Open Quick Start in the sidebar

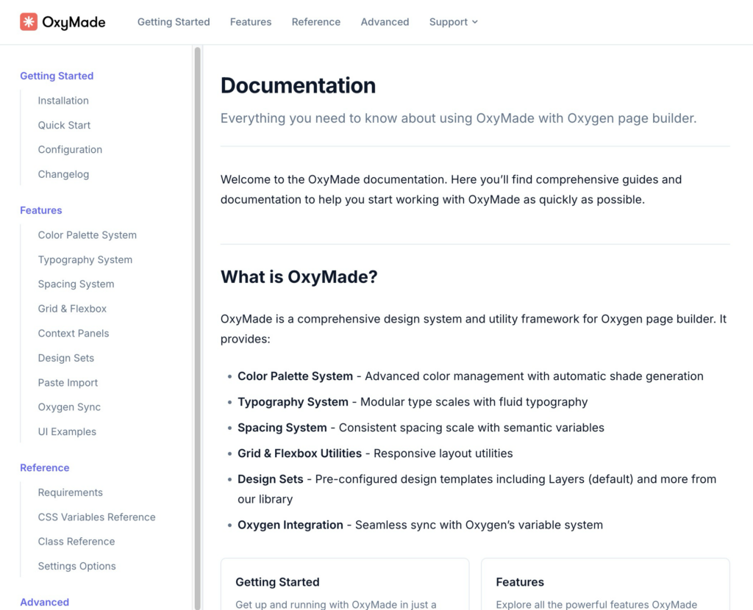65,125
